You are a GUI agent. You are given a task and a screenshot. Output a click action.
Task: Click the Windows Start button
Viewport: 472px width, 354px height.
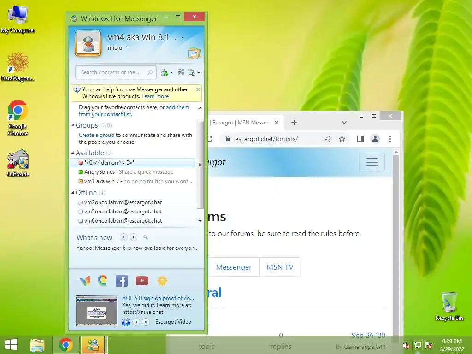(x=11, y=345)
